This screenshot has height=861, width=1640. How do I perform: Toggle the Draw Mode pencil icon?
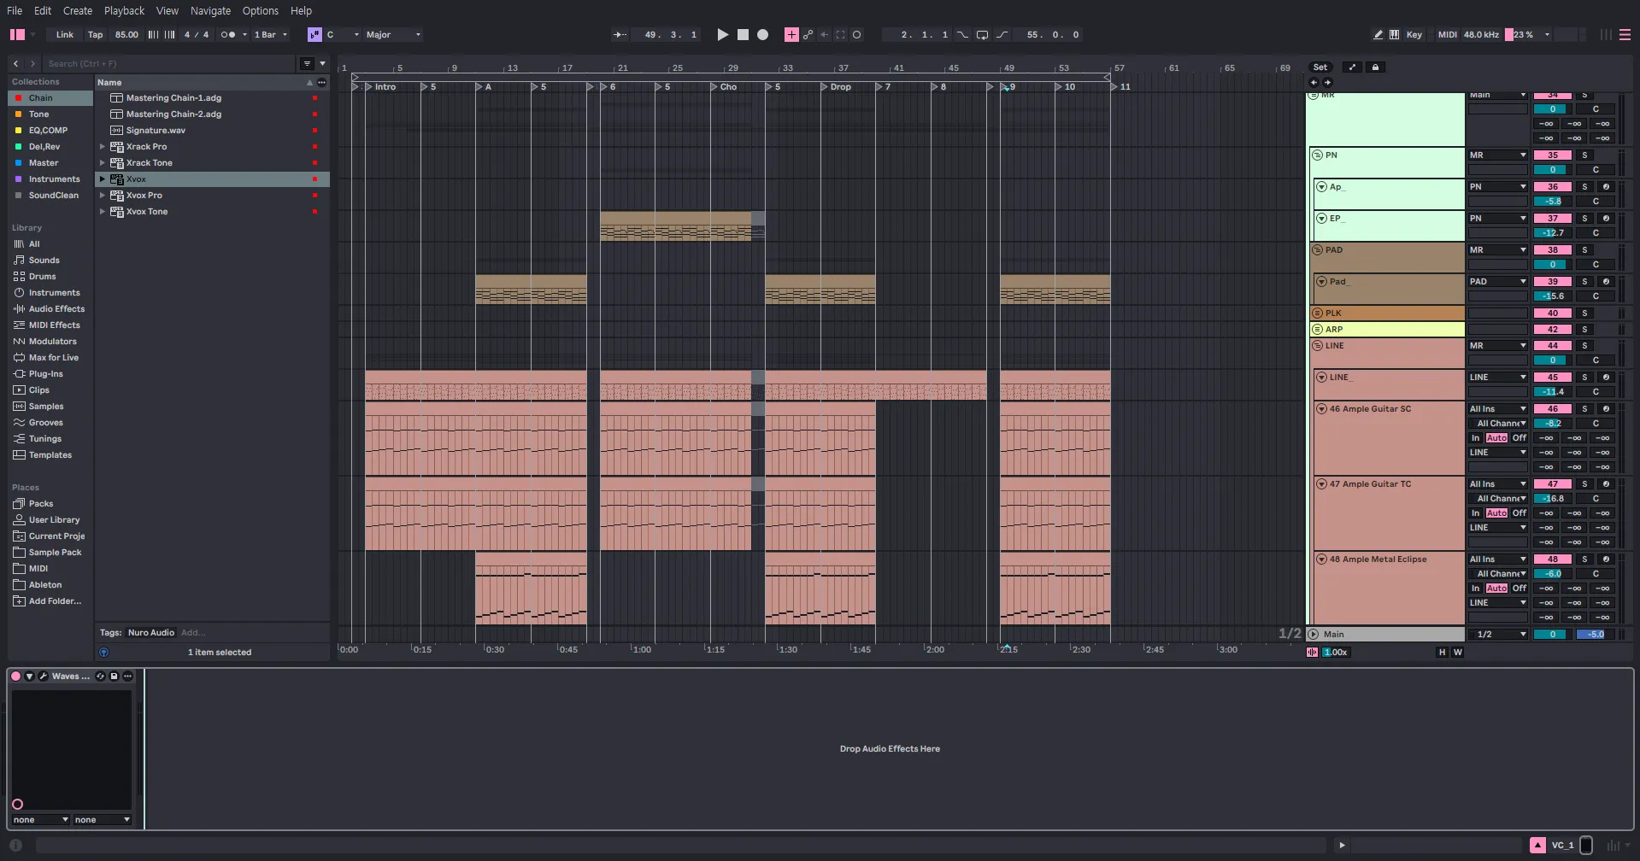tap(1378, 35)
